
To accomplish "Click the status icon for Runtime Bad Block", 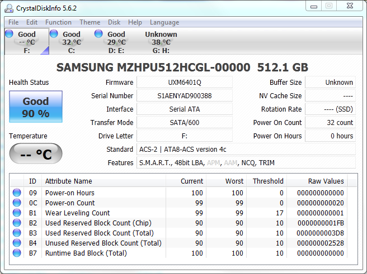I will (17, 253).
